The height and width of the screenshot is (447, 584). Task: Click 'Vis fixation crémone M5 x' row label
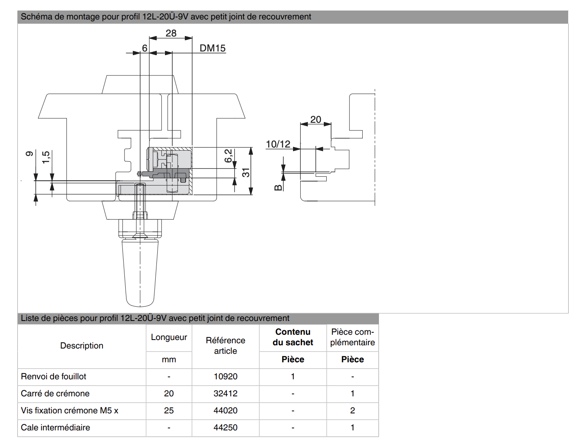coord(69,411)
